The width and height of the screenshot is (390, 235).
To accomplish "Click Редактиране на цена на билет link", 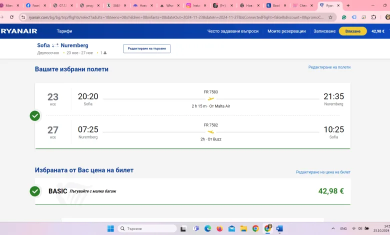I will tap(323, 172).
